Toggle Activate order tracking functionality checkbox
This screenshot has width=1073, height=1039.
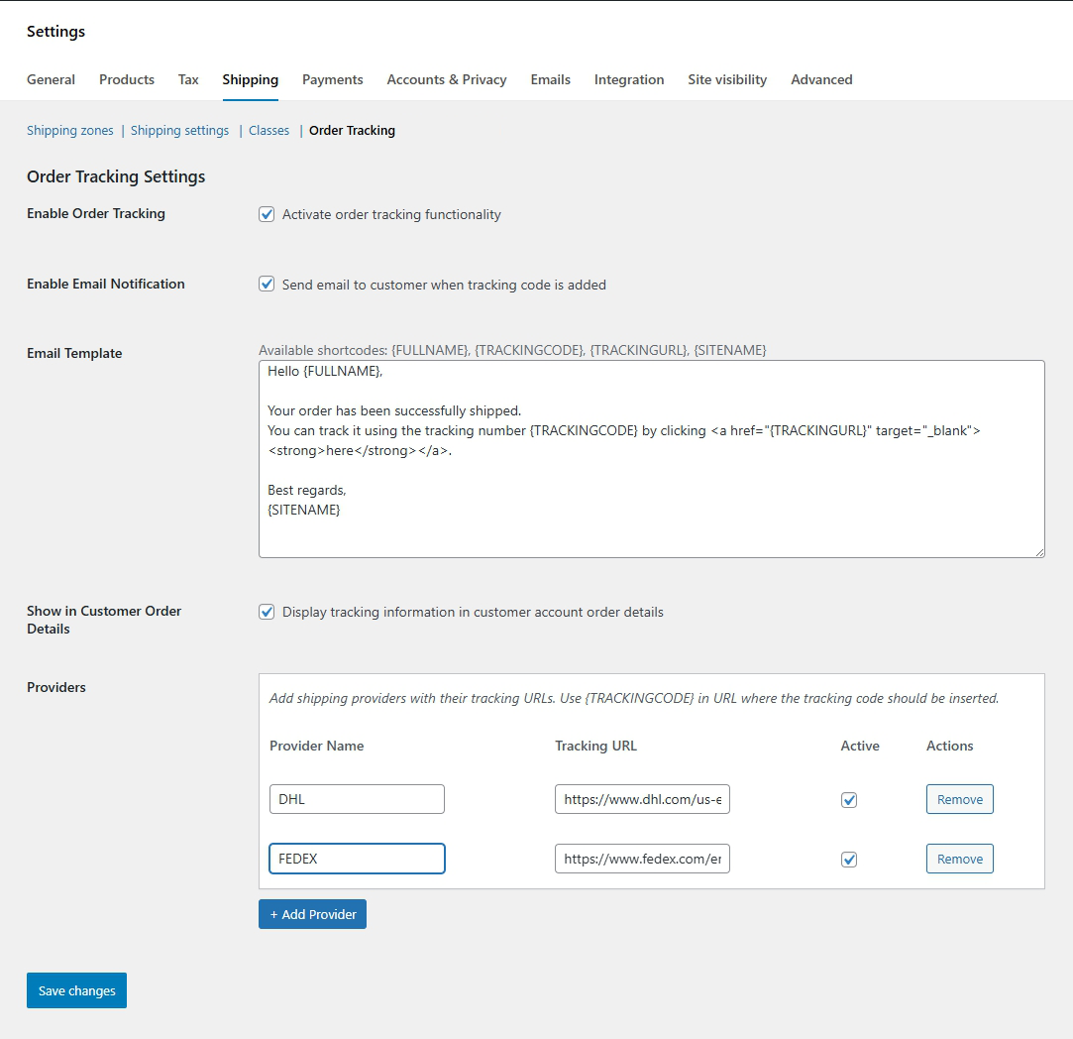click(x=267, y=214)
